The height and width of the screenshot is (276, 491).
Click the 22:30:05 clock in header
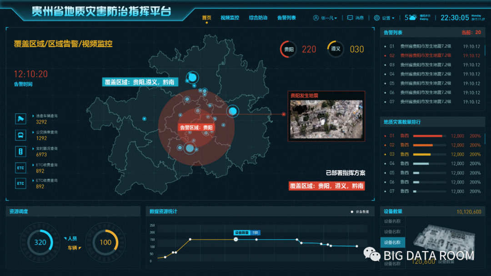pos(455,18)
